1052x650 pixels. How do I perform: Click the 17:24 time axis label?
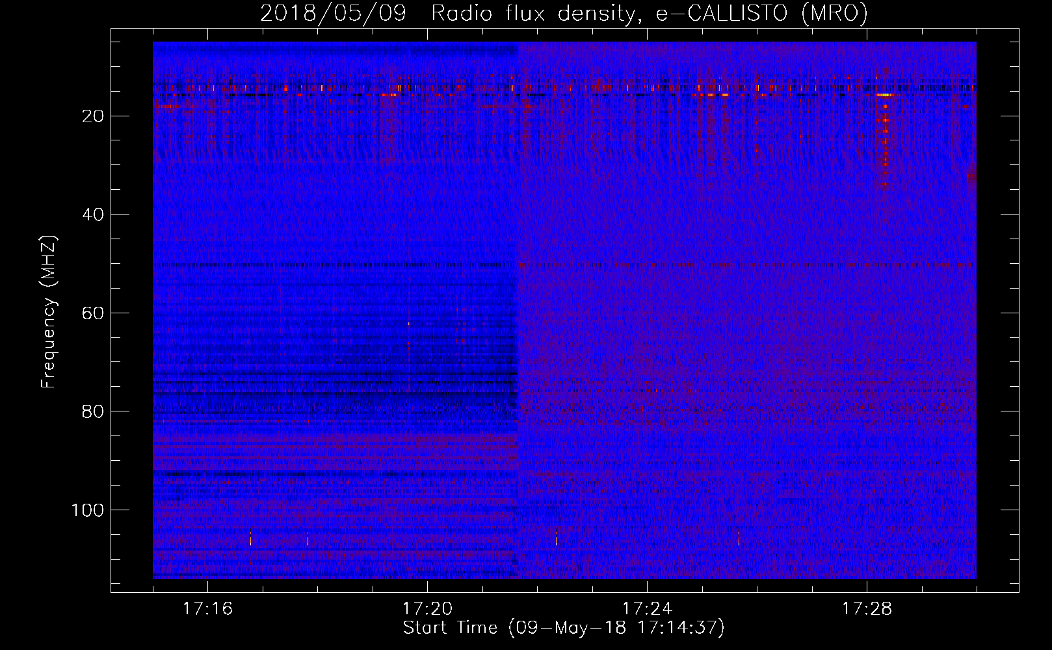[647, 609]
